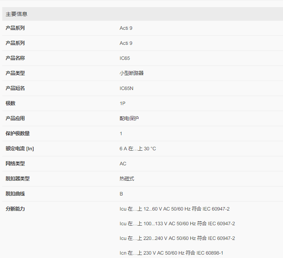Click the 产品系列 label above 产品名称
The height and width of the screenshot is (258, 283).
[15, 43]
